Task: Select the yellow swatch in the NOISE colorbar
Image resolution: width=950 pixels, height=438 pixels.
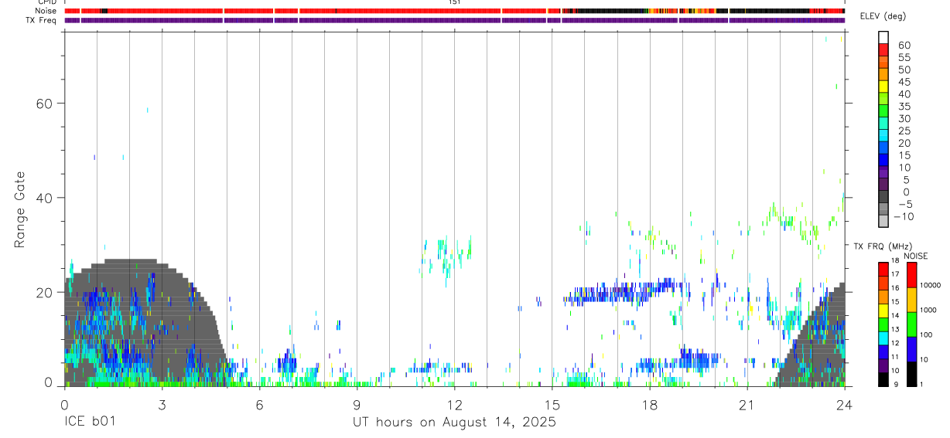Action: click(911, 300)
